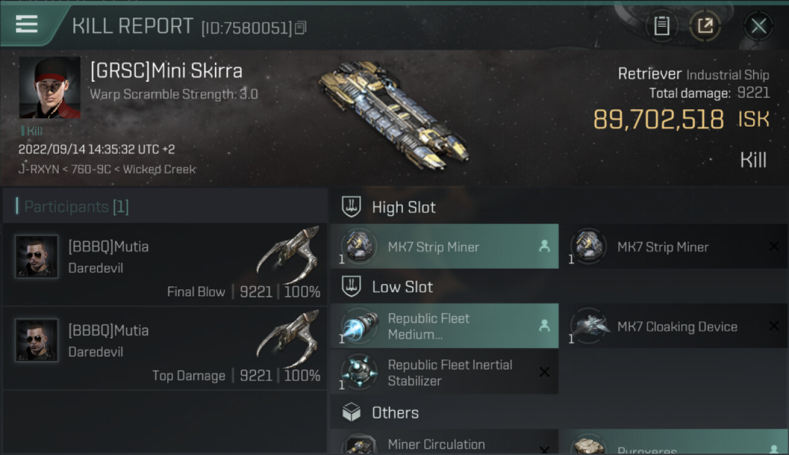Copy the kill report ID
This screenshot has height=455, width=789.
click(x=301, y=27)
